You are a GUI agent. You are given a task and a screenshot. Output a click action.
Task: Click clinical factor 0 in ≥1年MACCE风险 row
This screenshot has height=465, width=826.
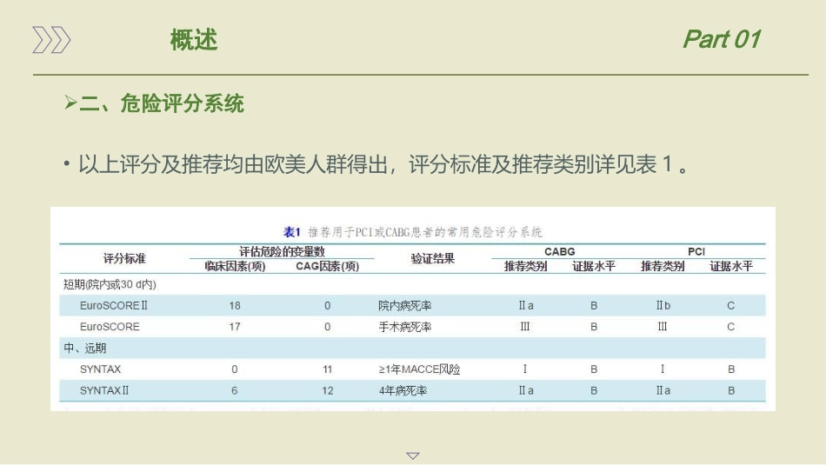pyautogui.click(x=235, y=369)
